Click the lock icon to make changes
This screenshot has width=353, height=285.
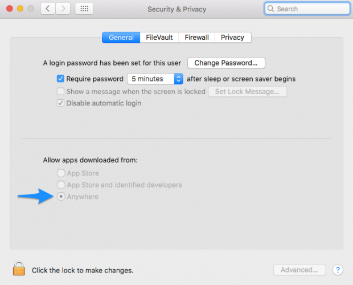pos(19,269)
